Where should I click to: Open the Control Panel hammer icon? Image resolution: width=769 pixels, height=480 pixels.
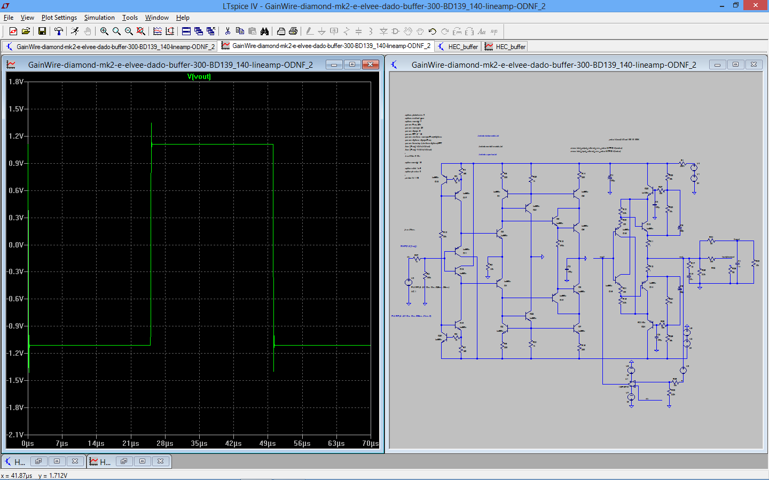coord(59,31)
